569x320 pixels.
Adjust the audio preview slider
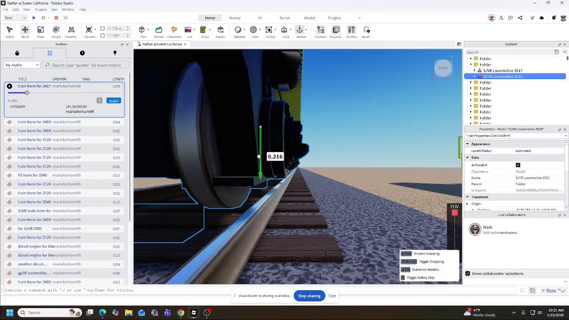[x=27, y=93]
